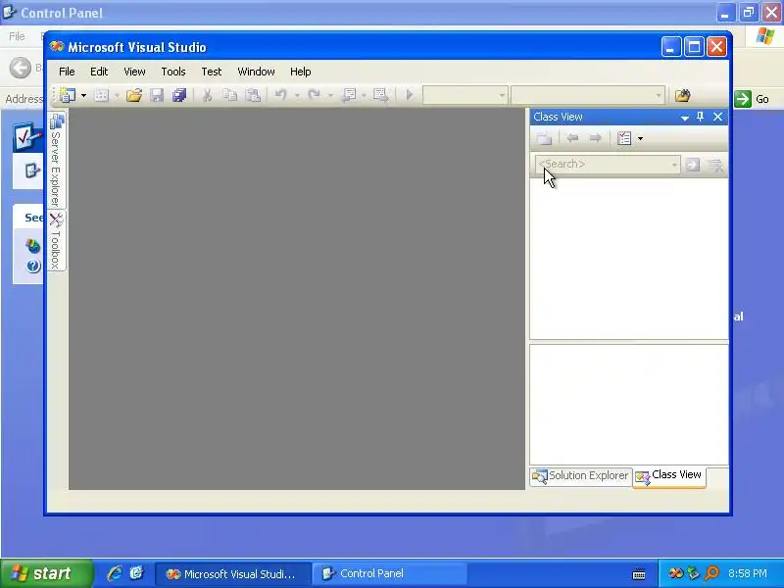This screenshot has width=784, height=588.
Task: Open the New Project dropdown arrow
Action: (x=83, y=95)
